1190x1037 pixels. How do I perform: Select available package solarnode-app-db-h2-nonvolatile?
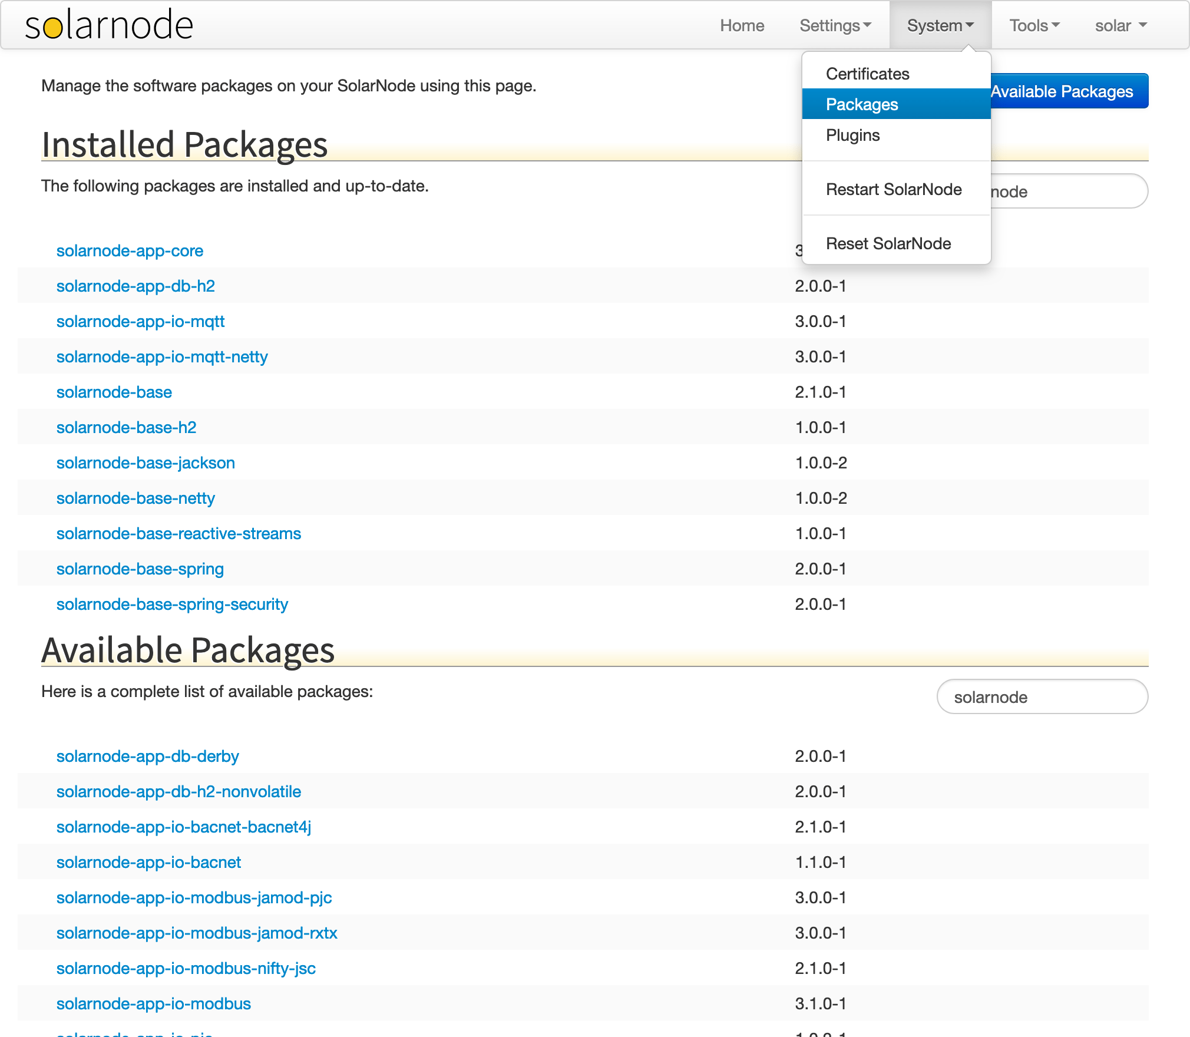click(x=178, y=792)
